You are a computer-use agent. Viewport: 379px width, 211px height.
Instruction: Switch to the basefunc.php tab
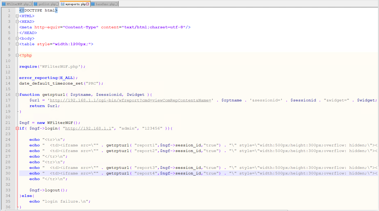click(105, 4)
